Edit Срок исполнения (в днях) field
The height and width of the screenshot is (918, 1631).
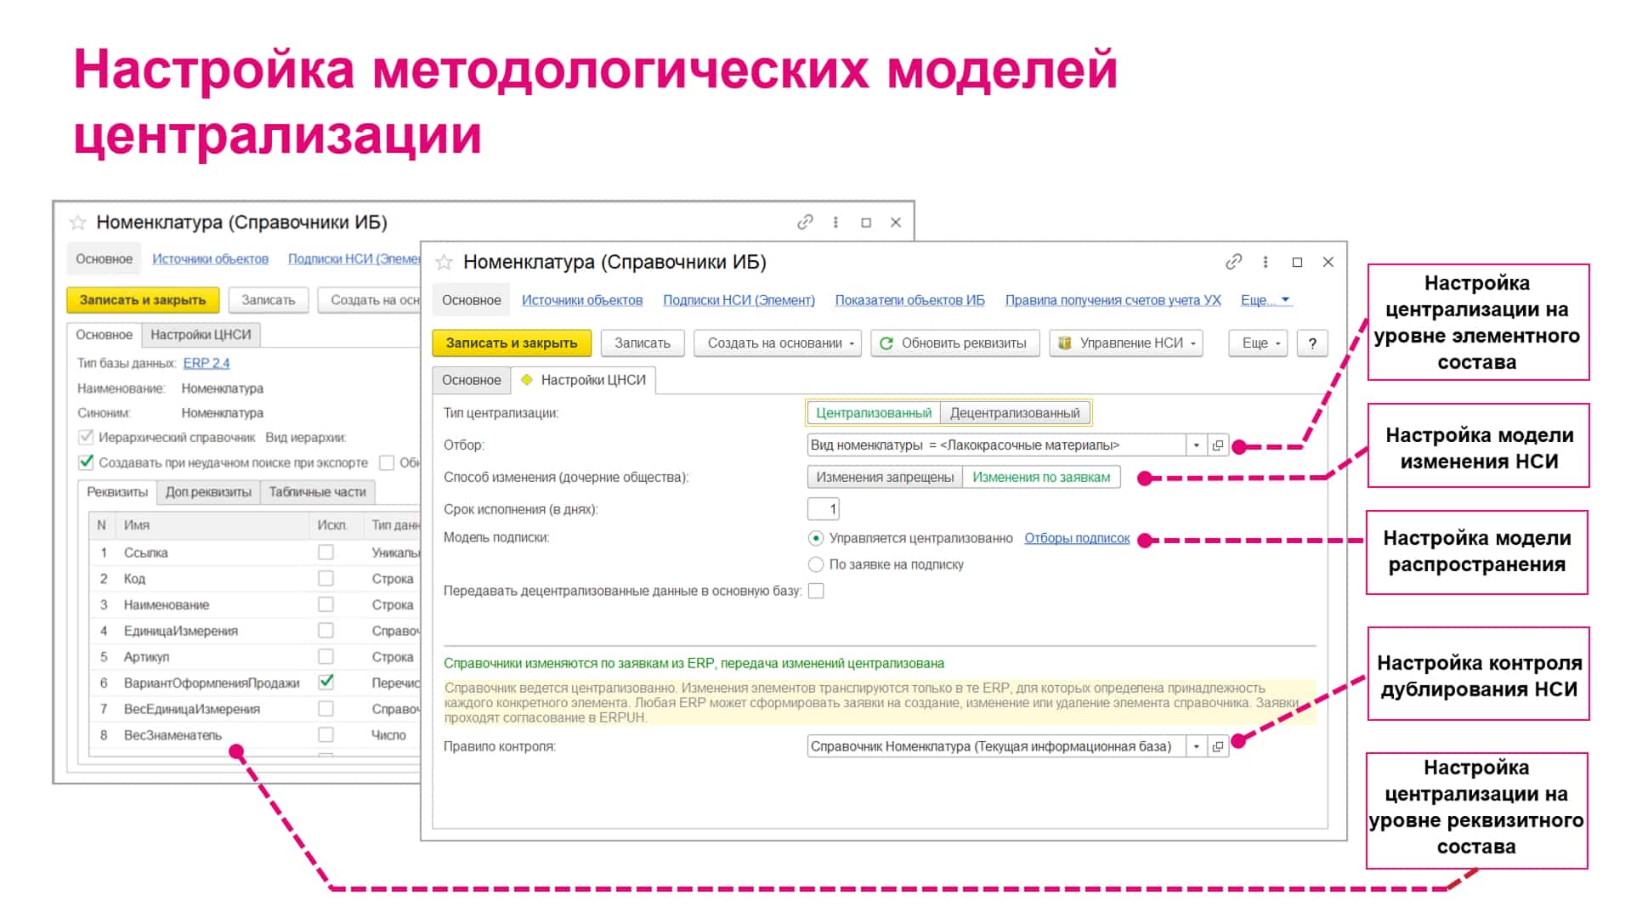pyautogui.click(x=823, y=509)
